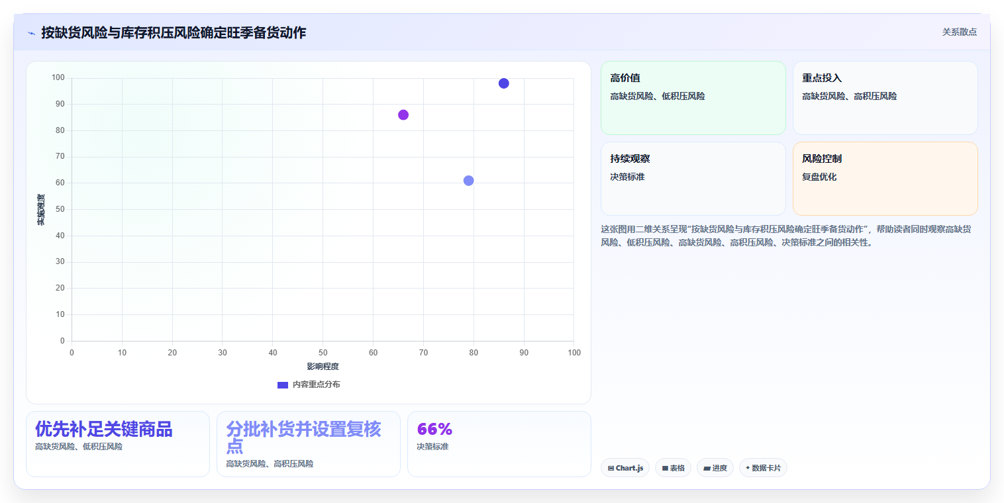Click the 66% 决策标准 card

pyautogui.click(x=499, y=444)
